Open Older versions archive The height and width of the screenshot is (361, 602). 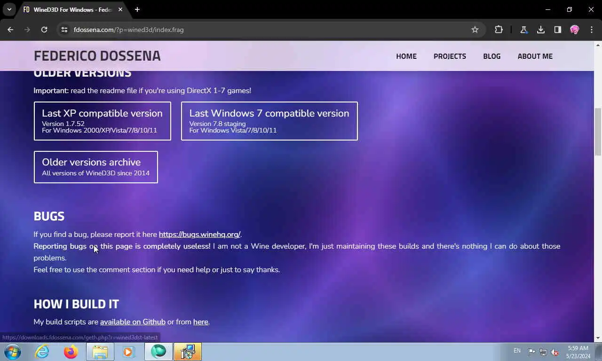point(96,167)
